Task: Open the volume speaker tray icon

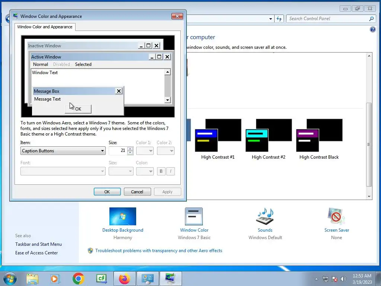Action: point(343,279)
